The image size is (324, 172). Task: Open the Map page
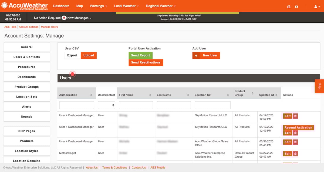pyautogui.click(x=79, y=6)
